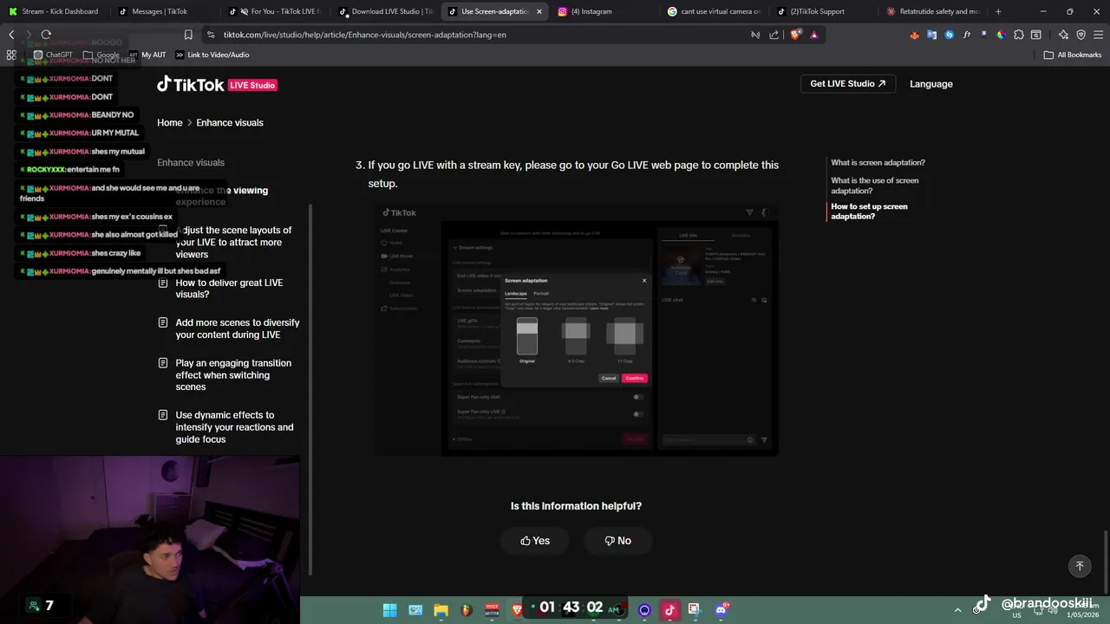Go to Home breadcrumb

(170, 122)
